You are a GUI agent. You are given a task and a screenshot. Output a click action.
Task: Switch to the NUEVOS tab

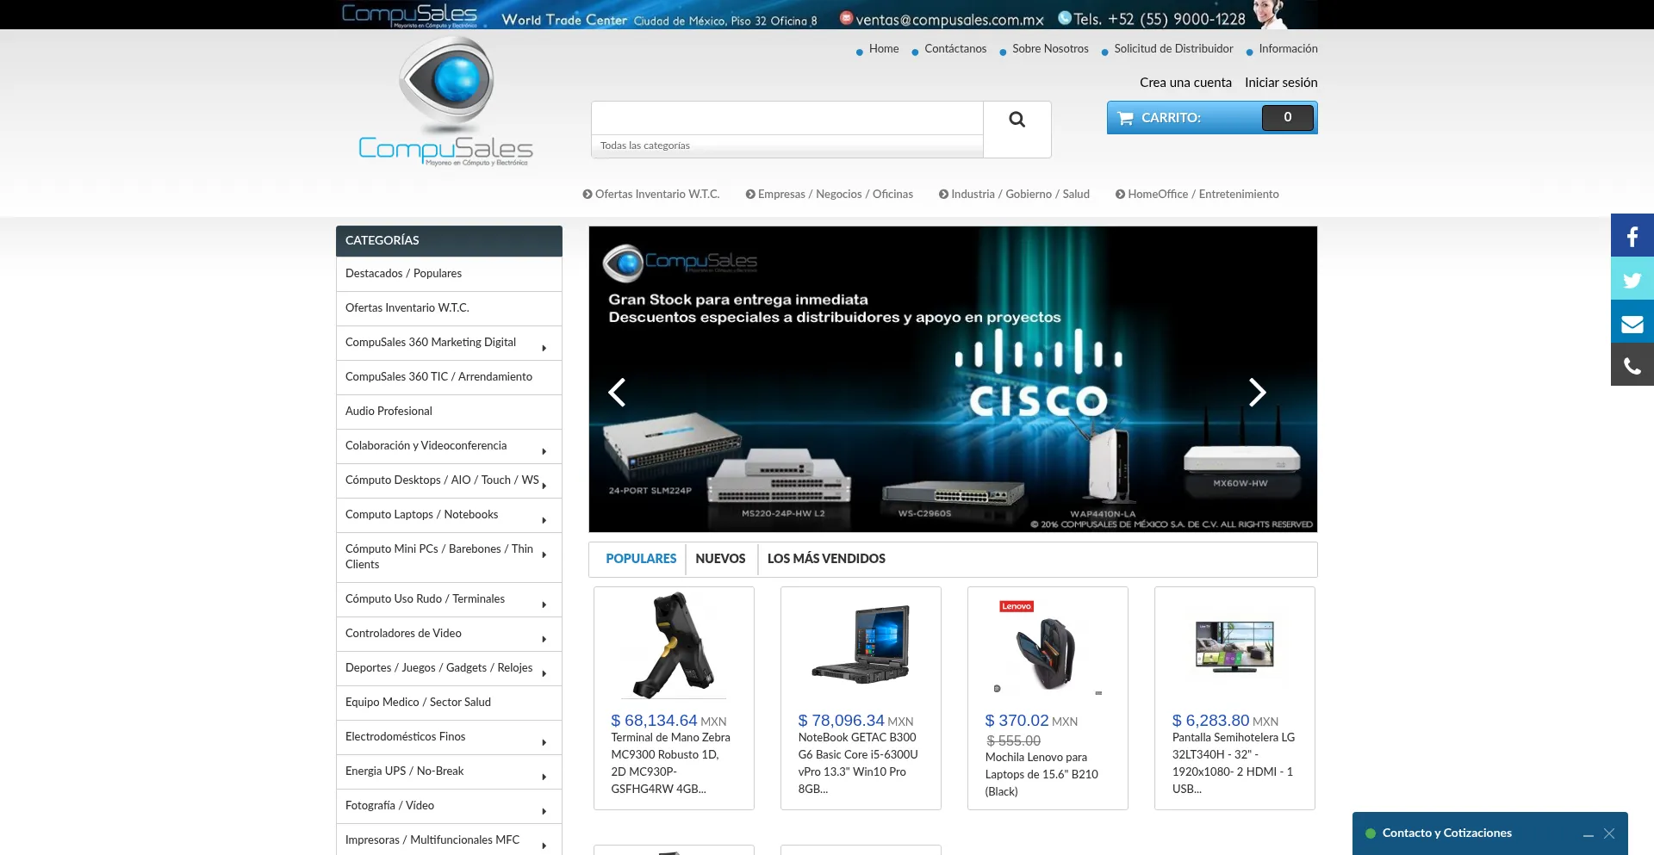(x=720, y=559)
